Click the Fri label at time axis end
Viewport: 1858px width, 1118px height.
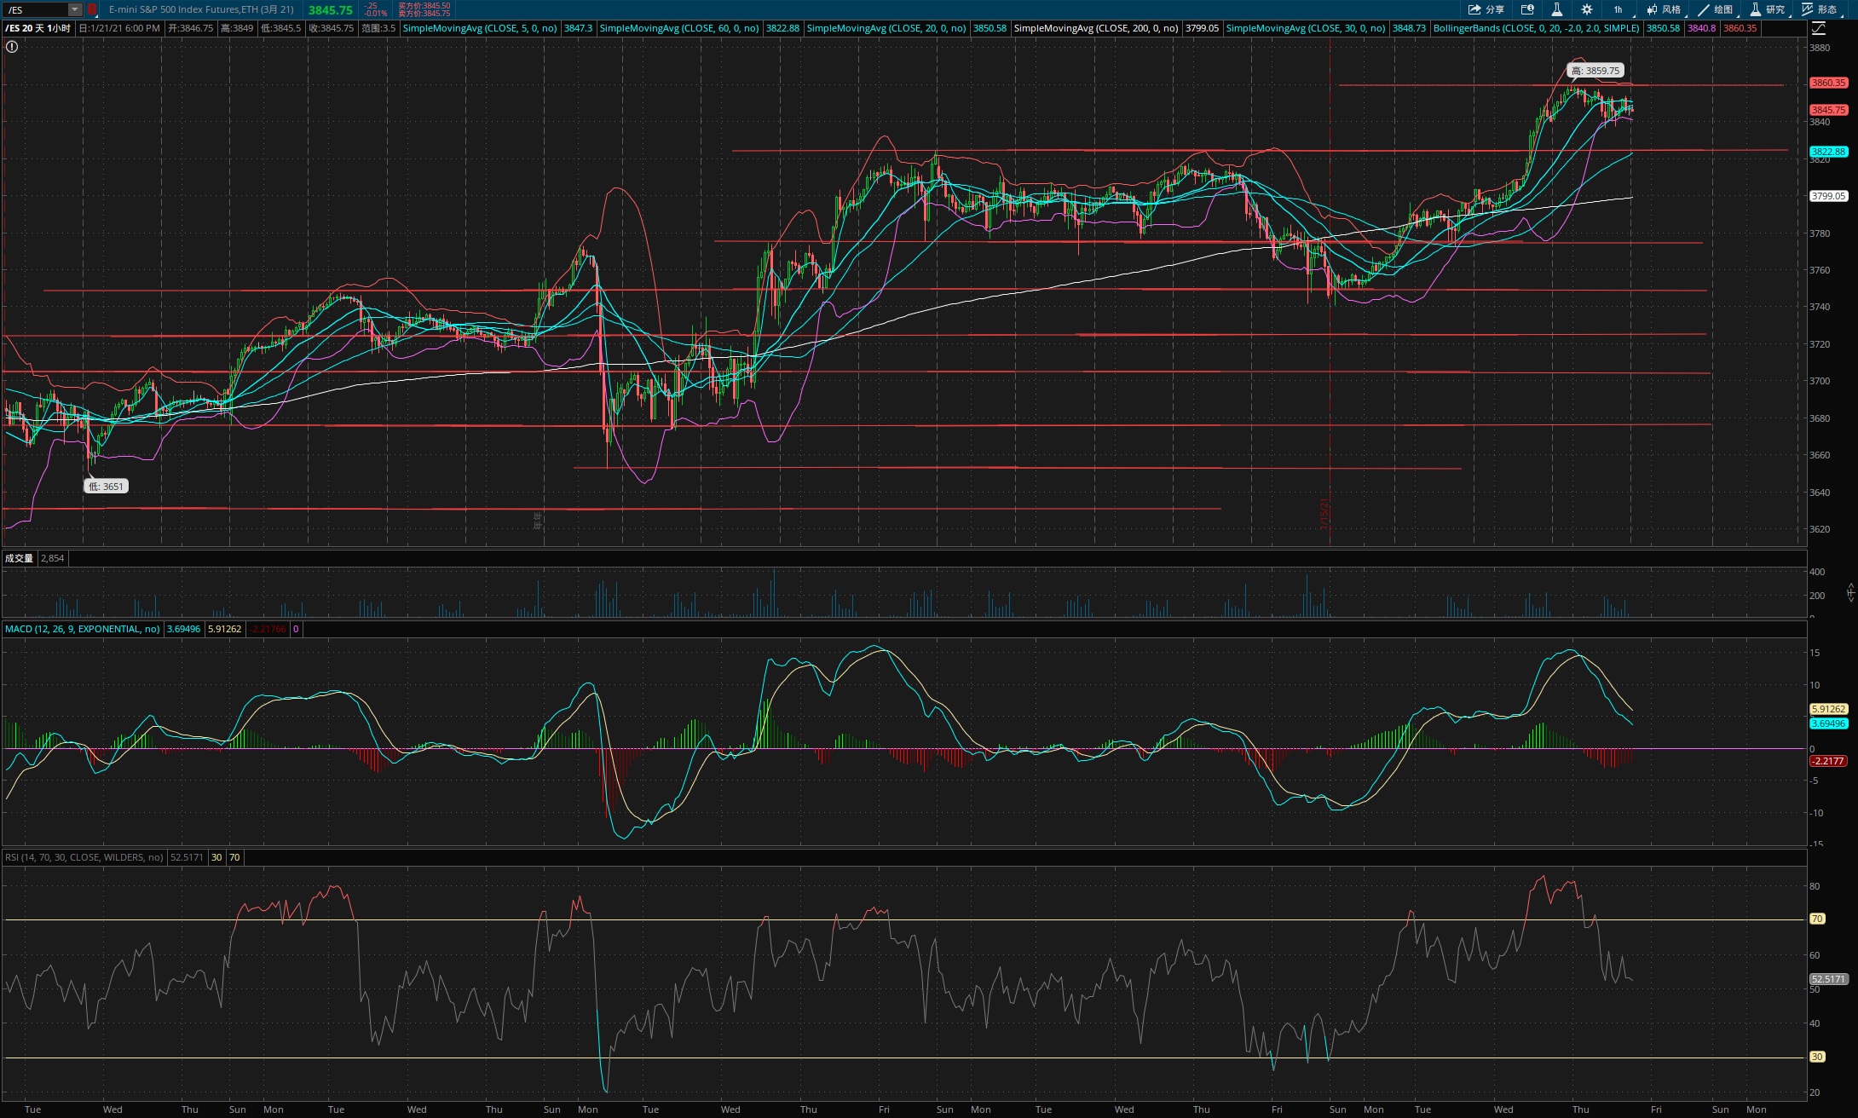1656,1109
